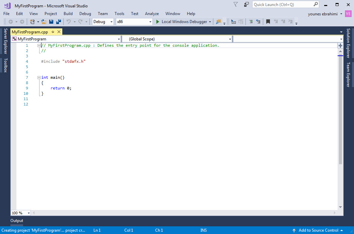This screenshot has height=234, width=354.
Task: Click the split editor handle above the scrollbar
Action: [341, 46]
